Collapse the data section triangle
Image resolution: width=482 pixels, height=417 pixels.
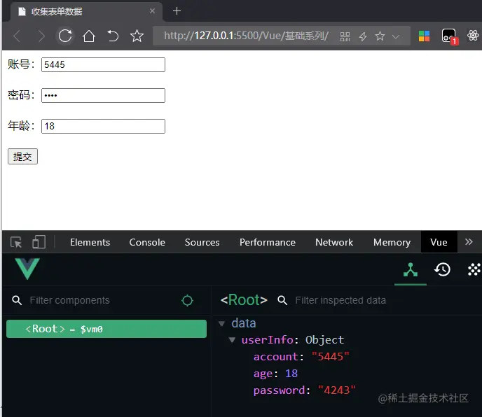coord(221,323)
